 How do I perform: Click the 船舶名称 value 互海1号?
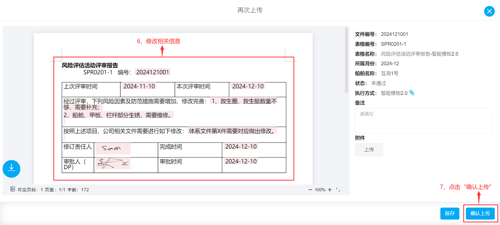tap(390, 73)
